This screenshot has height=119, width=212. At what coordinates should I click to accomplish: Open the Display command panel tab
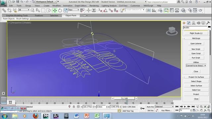pos(203,23)
